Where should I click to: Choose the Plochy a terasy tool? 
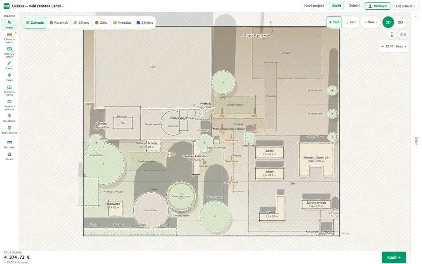[x=9, y=52]
